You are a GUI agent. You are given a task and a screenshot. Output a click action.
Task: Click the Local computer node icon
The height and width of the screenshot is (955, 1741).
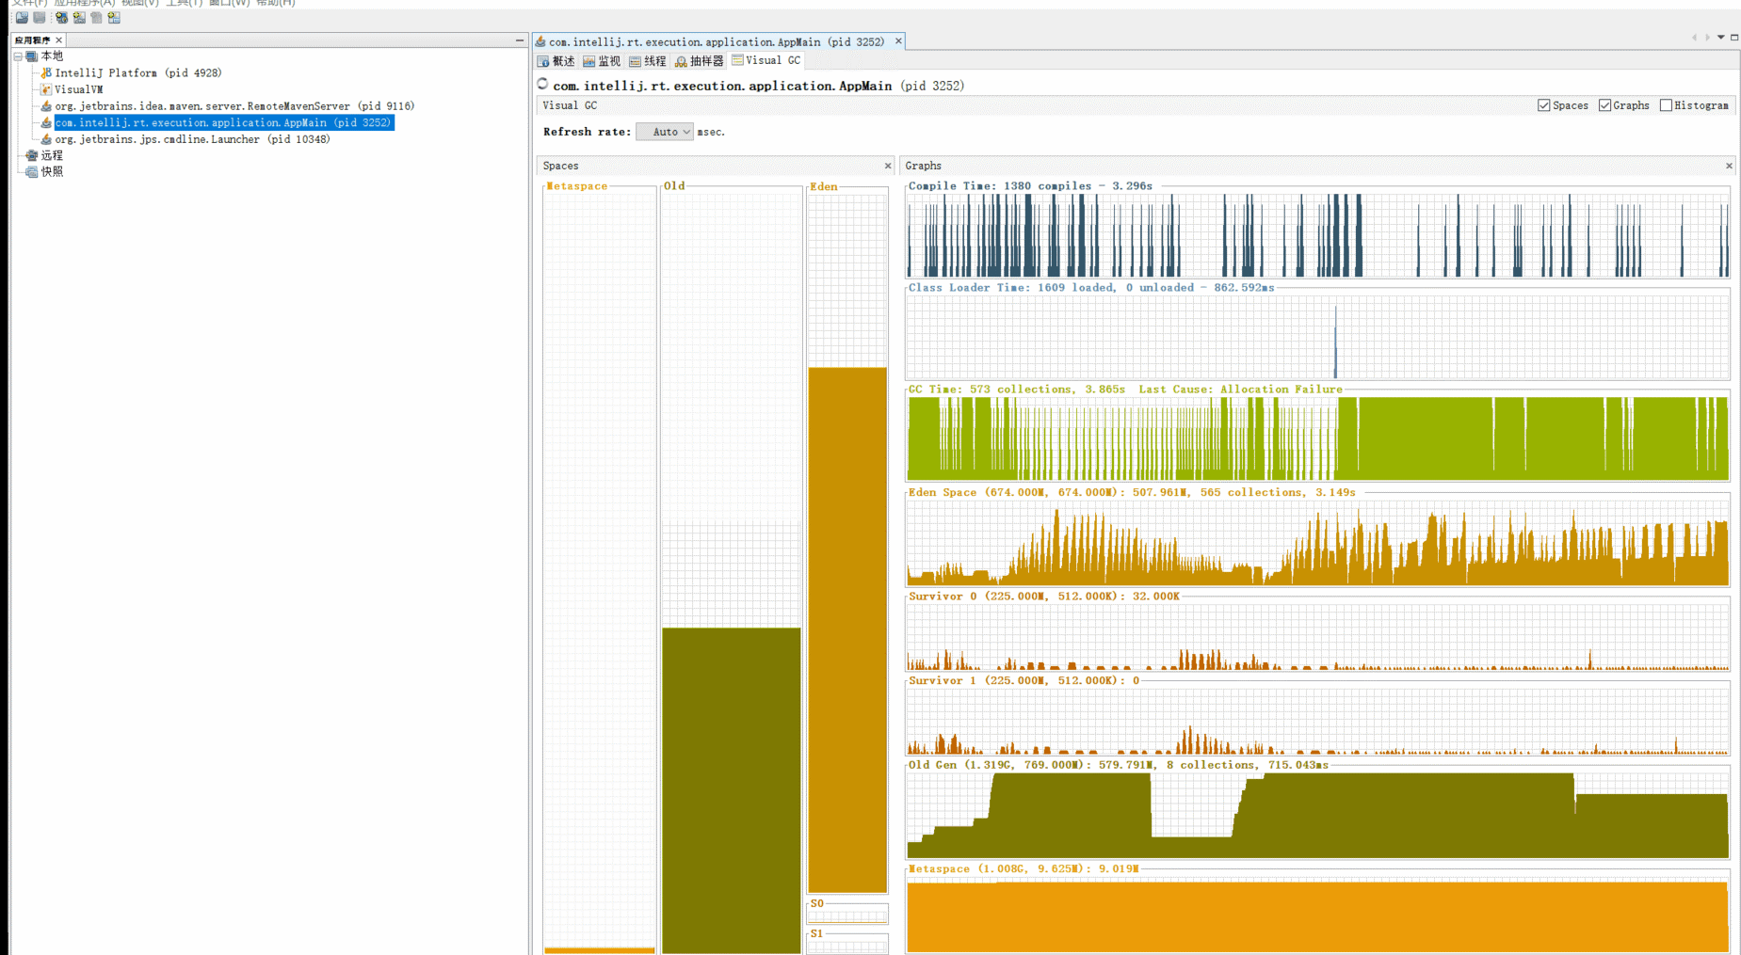pos(32,56)
